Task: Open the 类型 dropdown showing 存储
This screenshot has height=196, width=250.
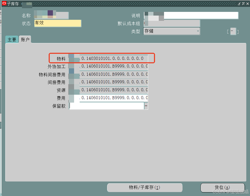Action: [172, 31]
